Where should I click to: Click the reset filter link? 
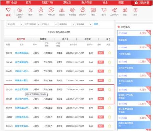pos(96,24)
